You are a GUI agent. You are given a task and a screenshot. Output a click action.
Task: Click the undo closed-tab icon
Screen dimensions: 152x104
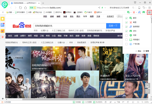click(144, 8)
